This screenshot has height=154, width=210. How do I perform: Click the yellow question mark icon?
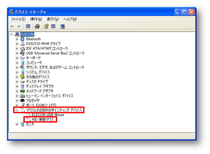click(x=22, y=77)
